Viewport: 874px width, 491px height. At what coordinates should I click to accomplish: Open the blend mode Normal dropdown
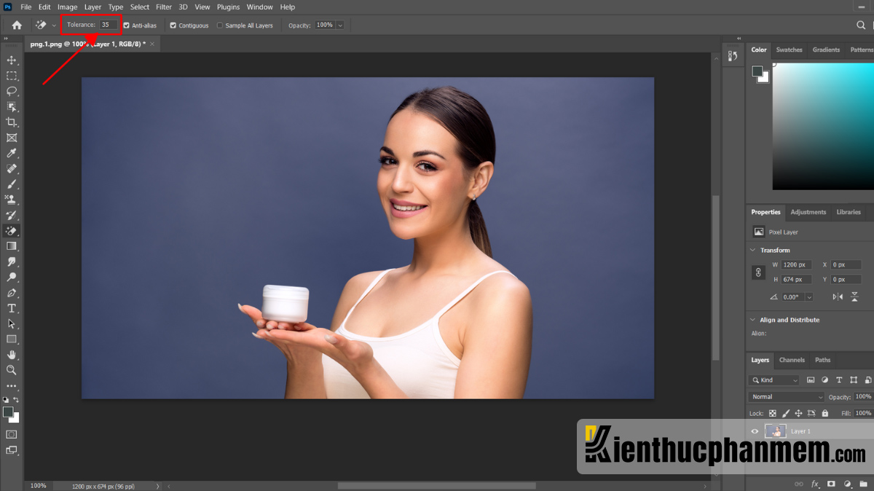point(787,397)
